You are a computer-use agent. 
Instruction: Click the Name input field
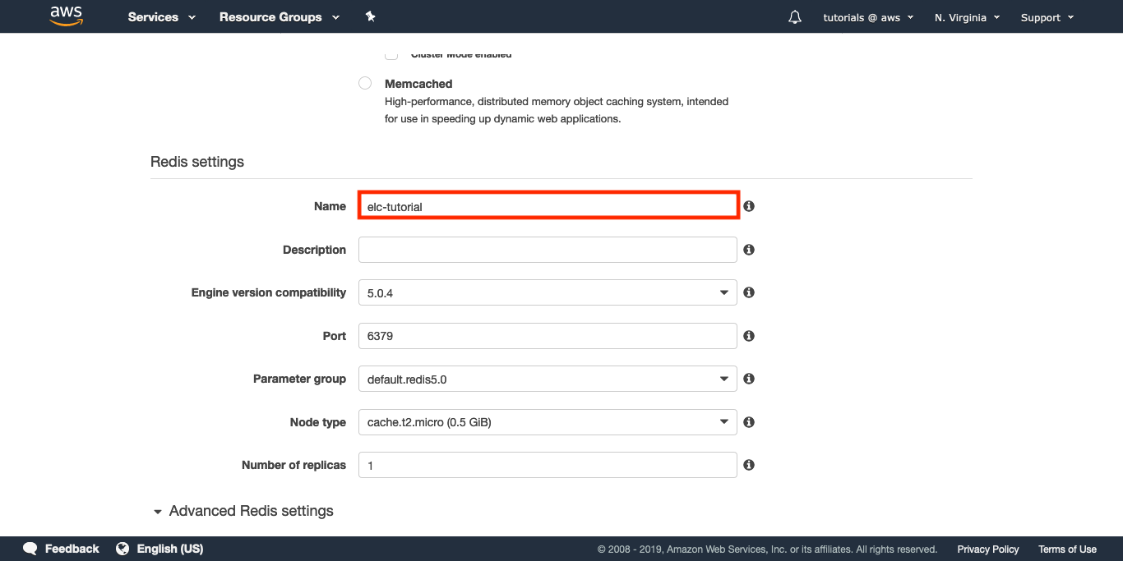[548, 206]
